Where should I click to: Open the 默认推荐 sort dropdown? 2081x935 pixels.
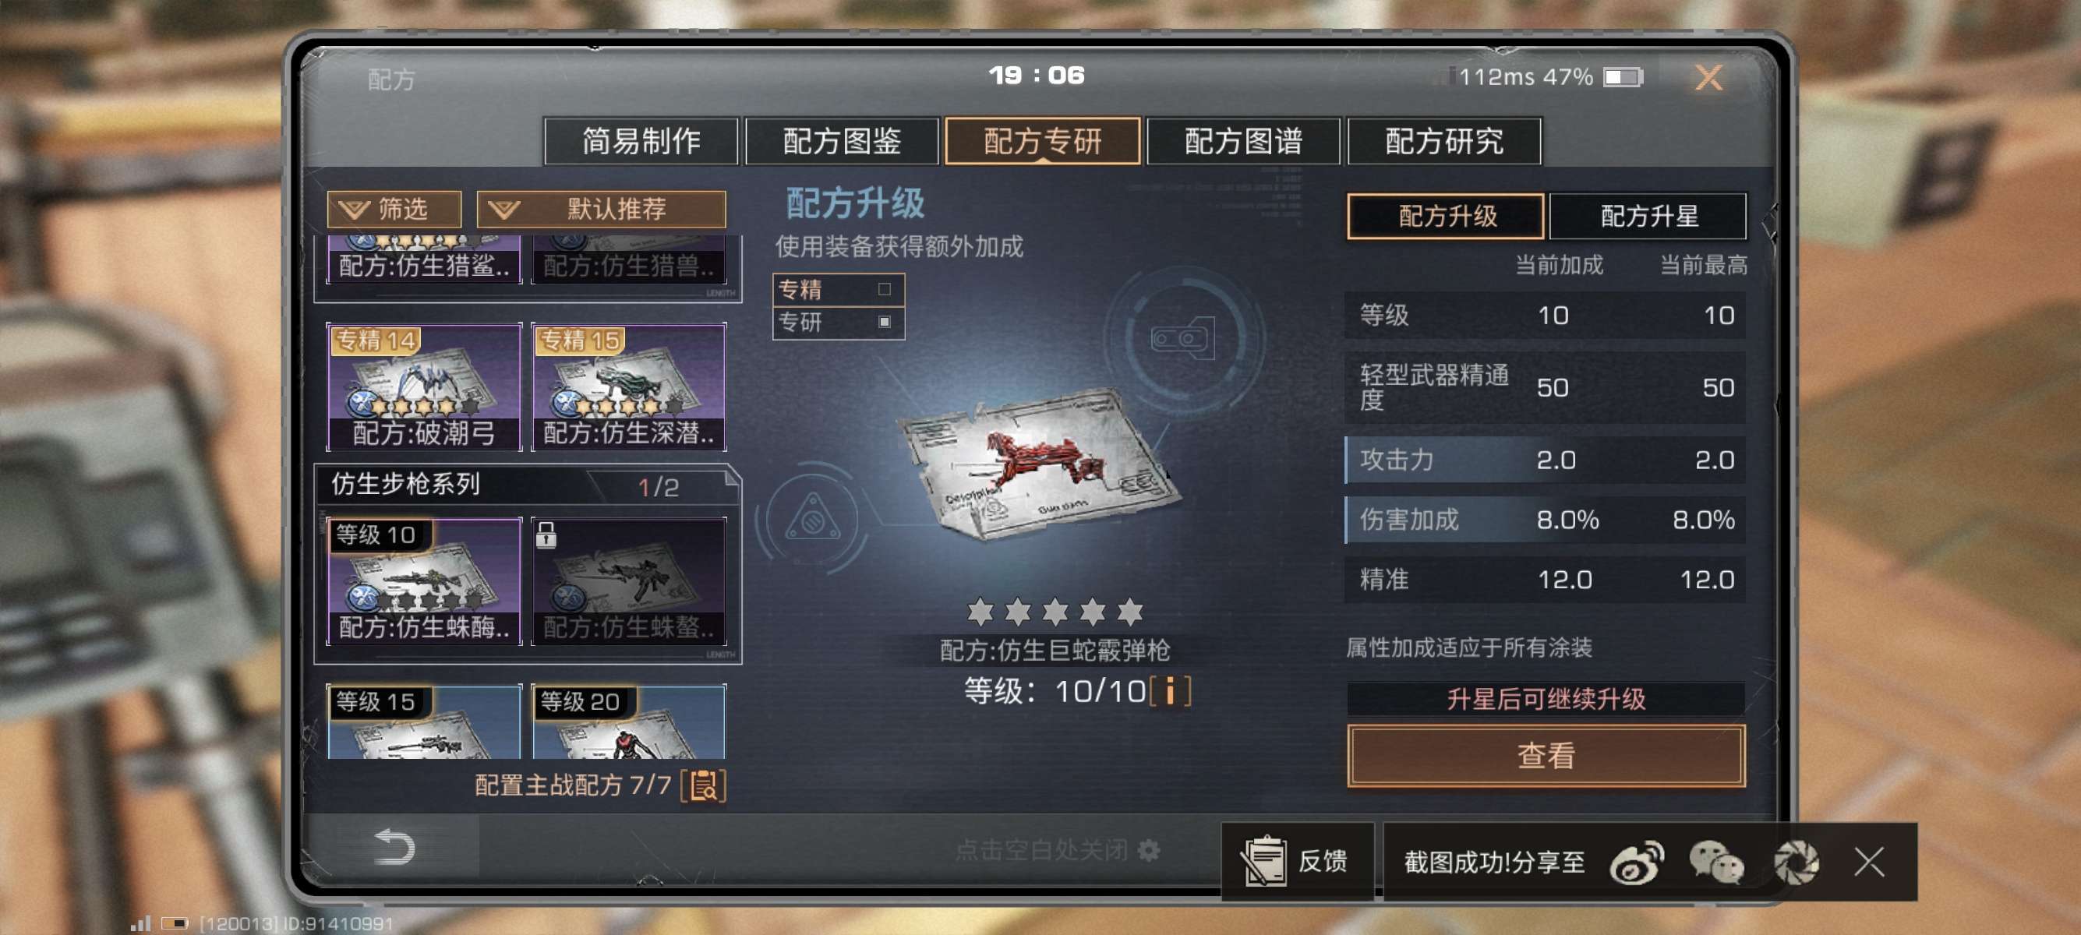click(x=601, y=209)
